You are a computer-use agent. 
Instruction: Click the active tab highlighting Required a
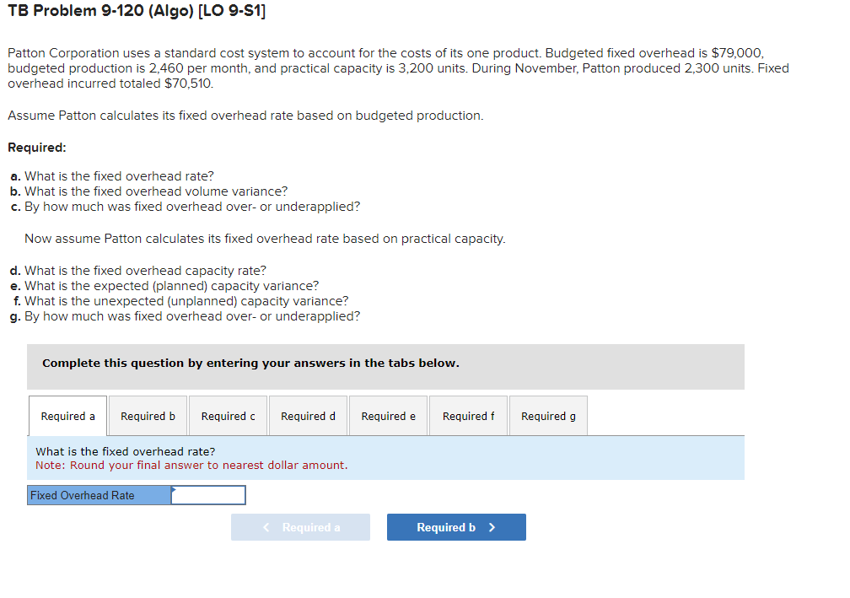pyautogui.click(x=67, y=415)
